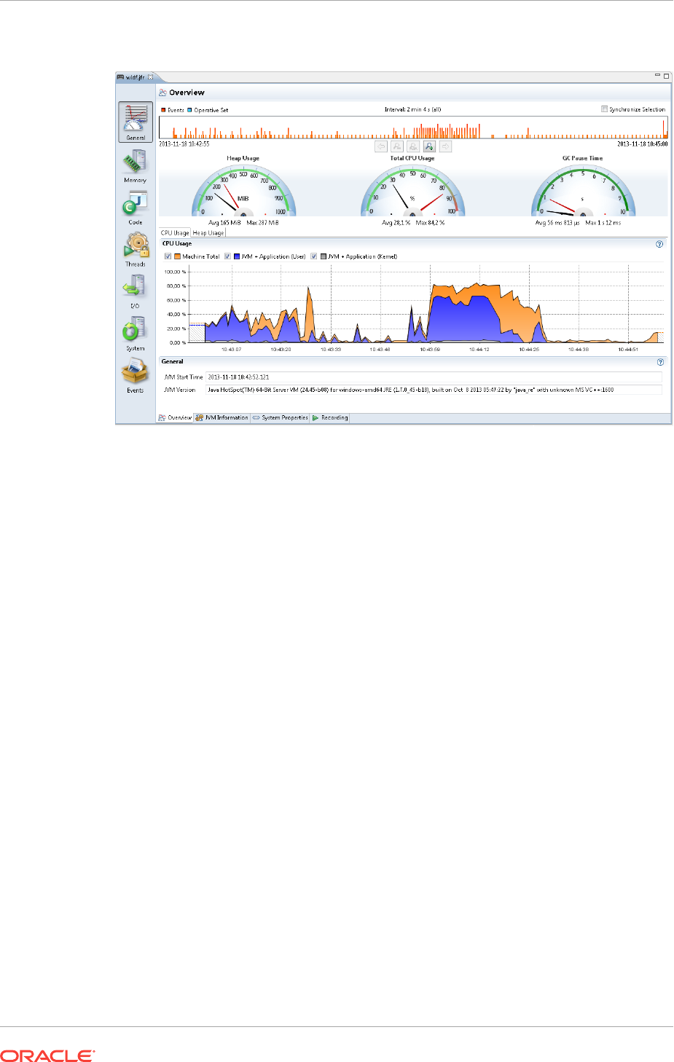Image resolution: width=674 pixels, height=1062 pixels.
Task: Click the '10:43:59' time axis label
Action: pos(430,350)
